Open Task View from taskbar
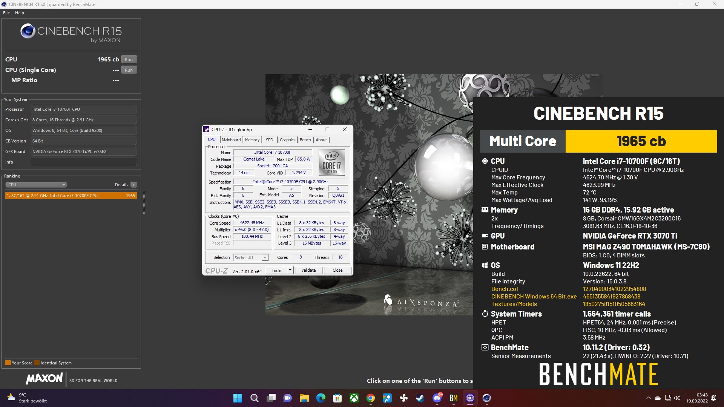Image resolution: width=724 pixels, height=407 pixels. click(x=271, y=398)
